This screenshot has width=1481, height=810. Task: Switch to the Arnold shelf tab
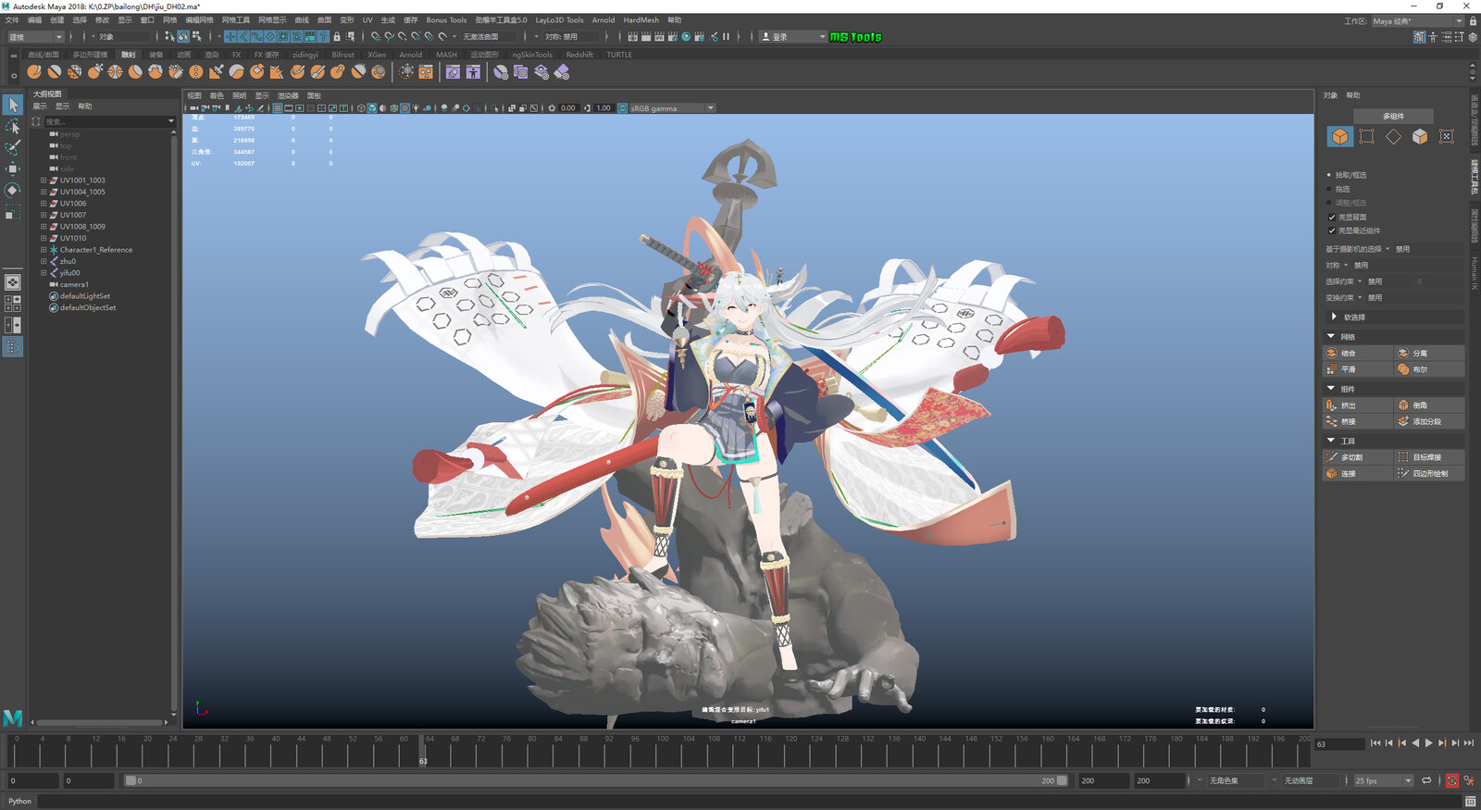click(x=411, y=55)
